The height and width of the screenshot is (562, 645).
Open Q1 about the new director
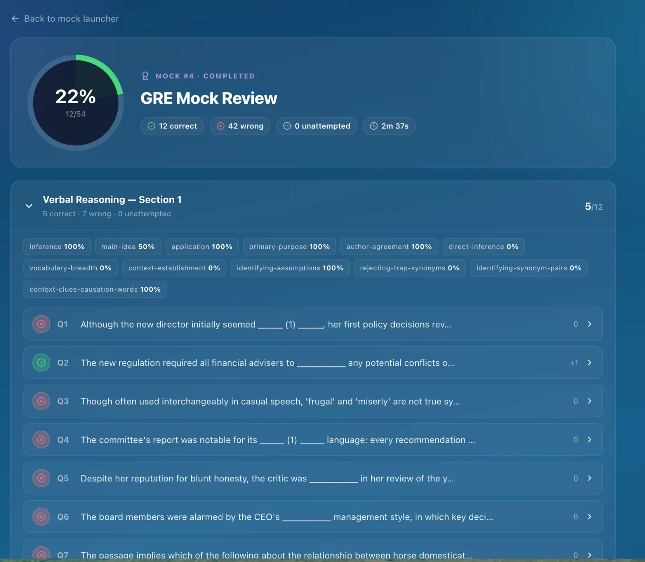coord(313,324)
